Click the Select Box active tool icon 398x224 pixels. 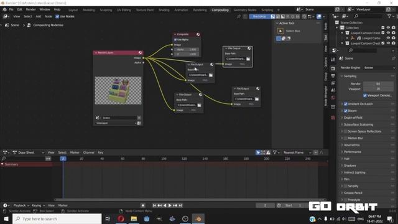pos(280,31)
